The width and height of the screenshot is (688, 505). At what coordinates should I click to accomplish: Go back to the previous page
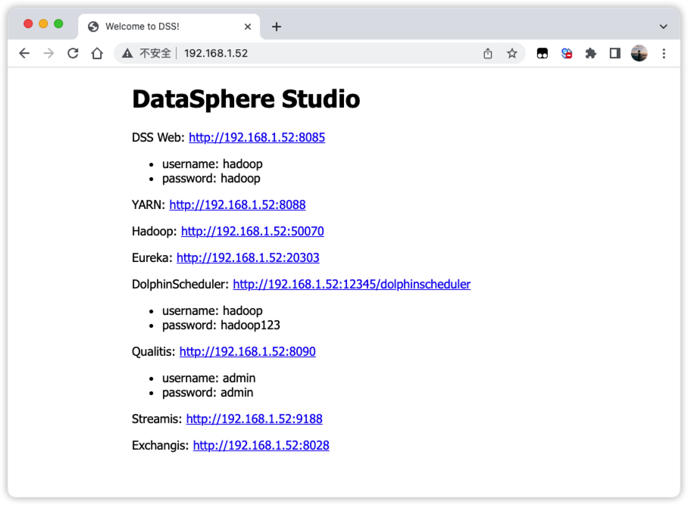(x=24, y=54)
